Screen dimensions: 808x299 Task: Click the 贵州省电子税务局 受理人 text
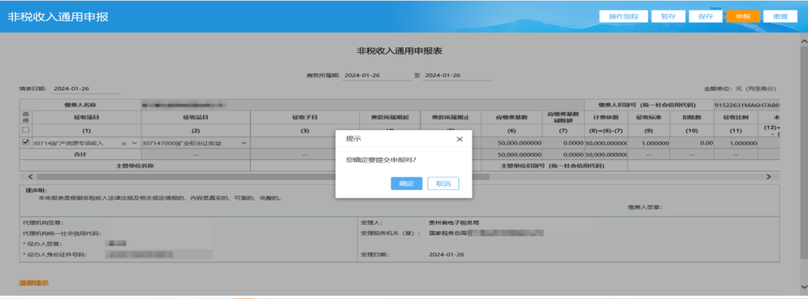[x=454, y=223]
